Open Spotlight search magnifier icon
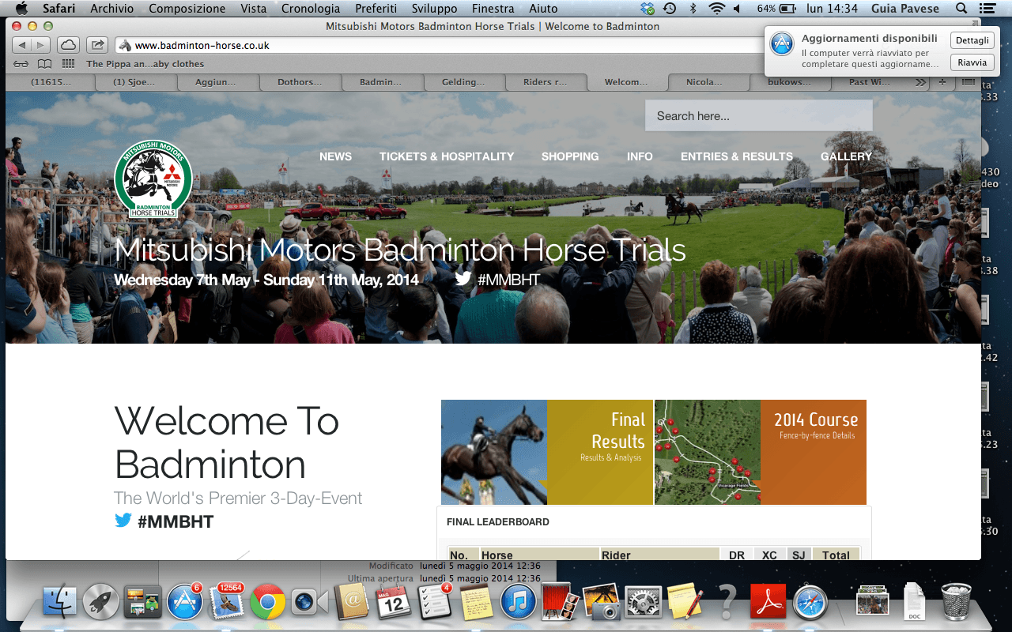1012x632 pixels. pos(961,9)
